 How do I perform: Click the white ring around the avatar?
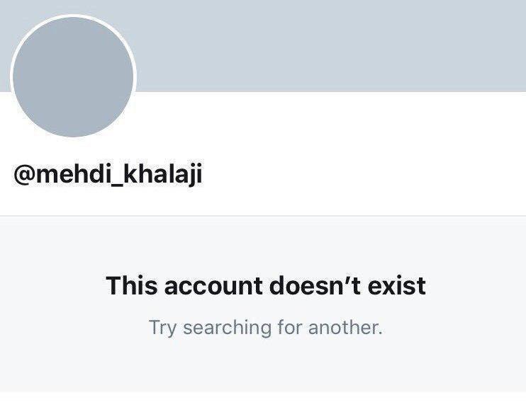tap(73, 16)
